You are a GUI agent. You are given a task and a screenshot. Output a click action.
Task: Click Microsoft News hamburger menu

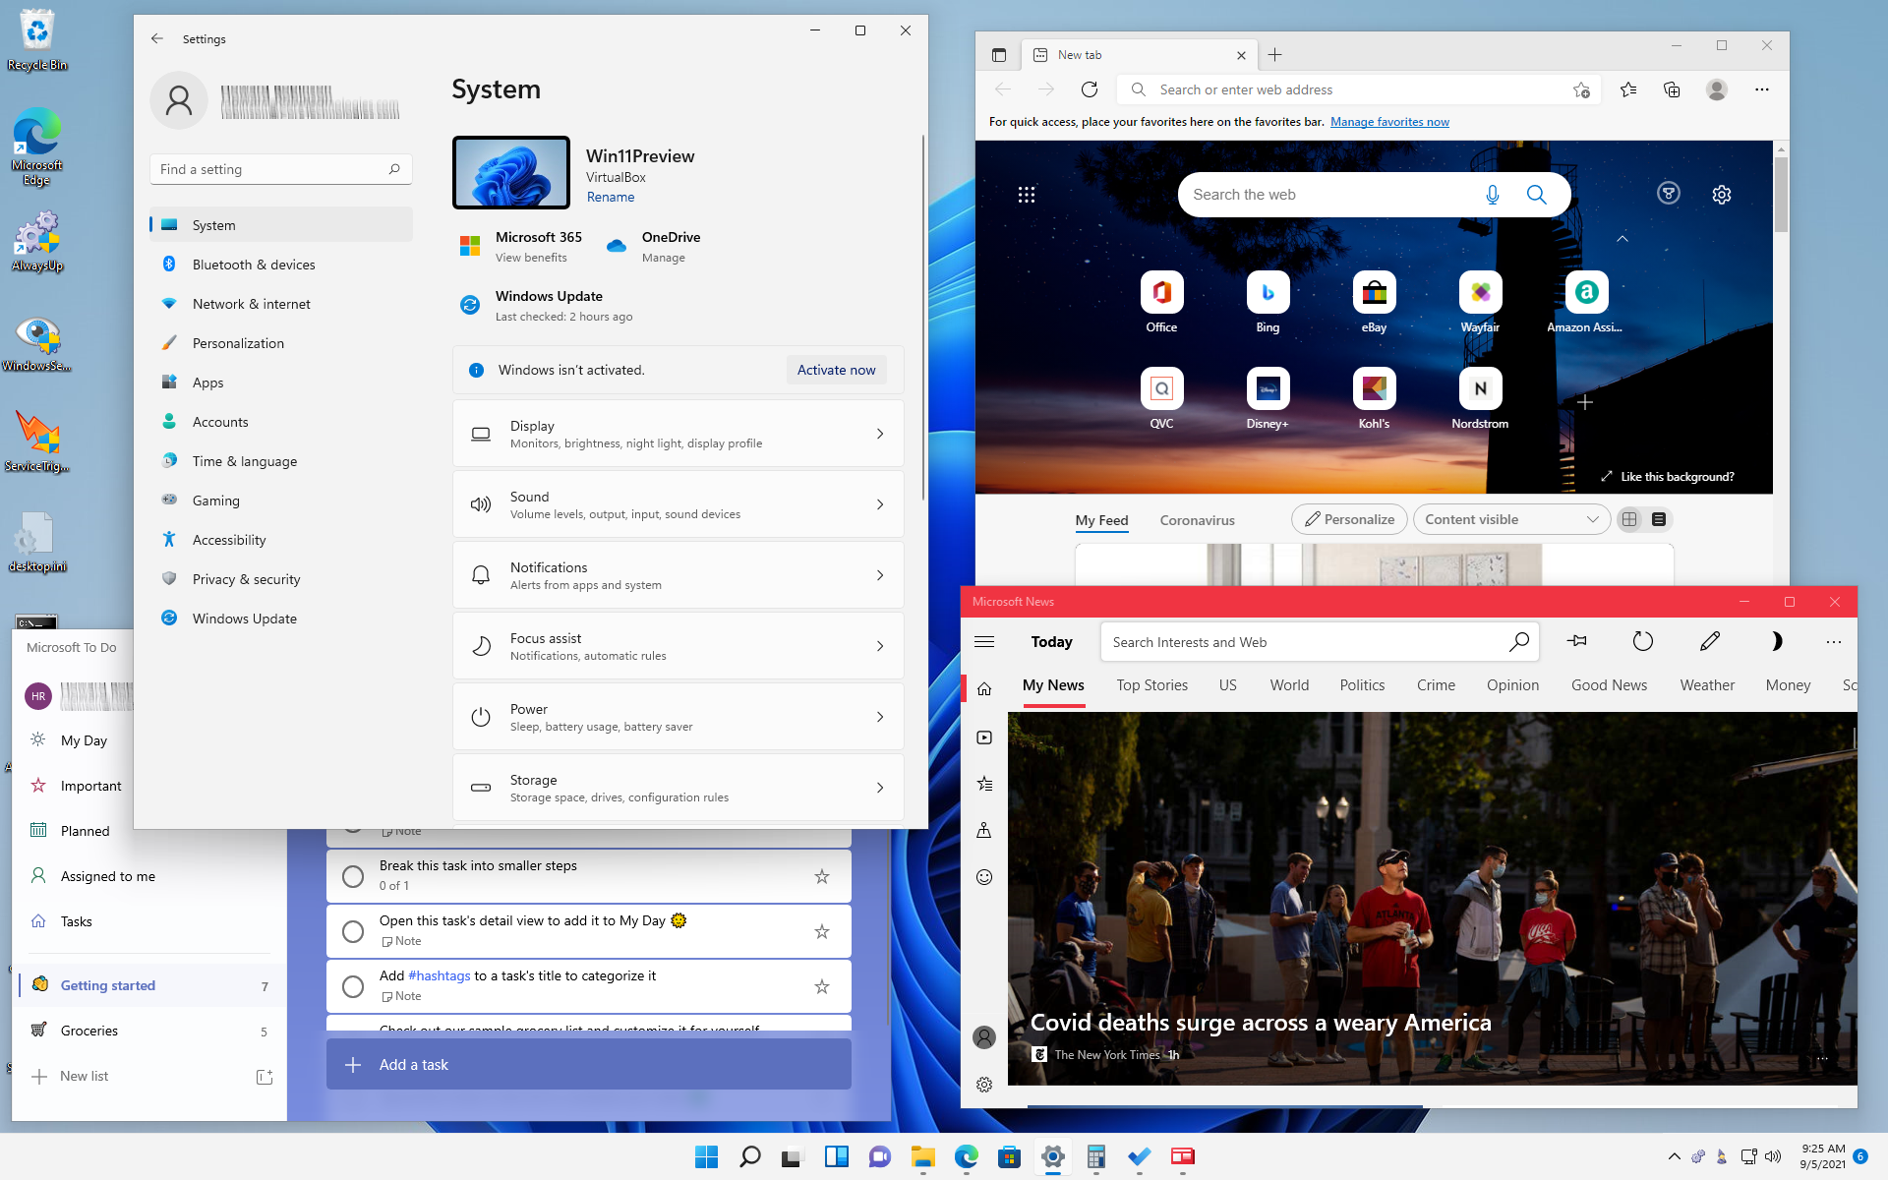pyautogui.click(x=984, y=642)
